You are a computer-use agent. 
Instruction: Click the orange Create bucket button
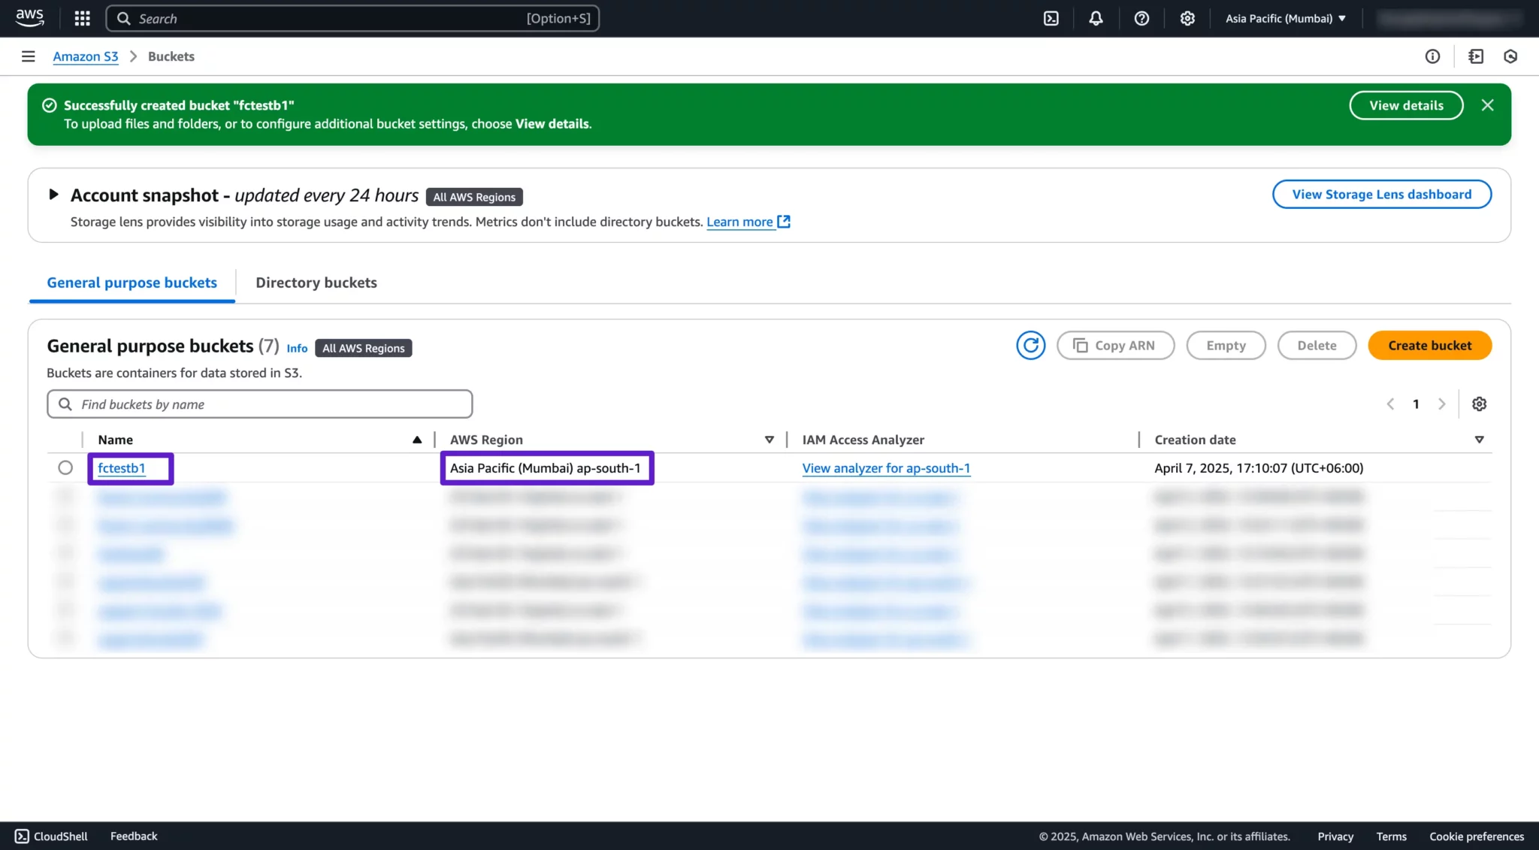click(x=1429, y=346)
